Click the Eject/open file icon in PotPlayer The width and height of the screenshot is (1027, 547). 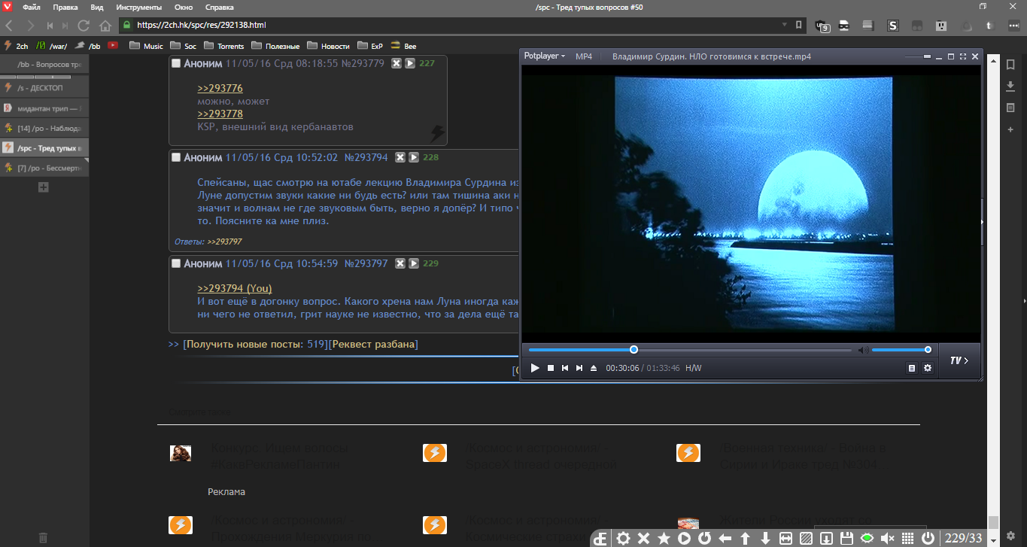(x=593, y=368)
